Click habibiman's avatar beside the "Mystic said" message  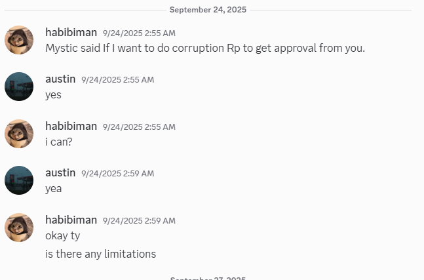point(19,40)
